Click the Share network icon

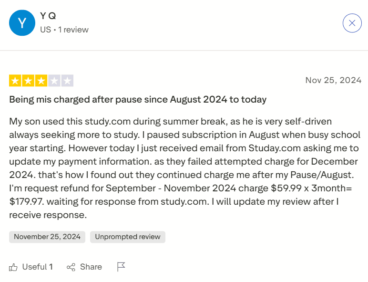tap(71, 267)
